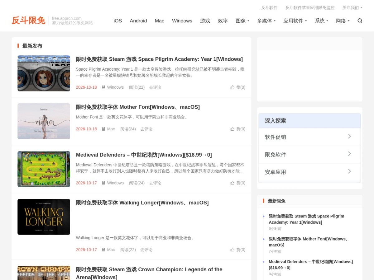Open the 软件促销 row chevron
The height and width of the screenshot is (280, 374).
tap(349, 136)
